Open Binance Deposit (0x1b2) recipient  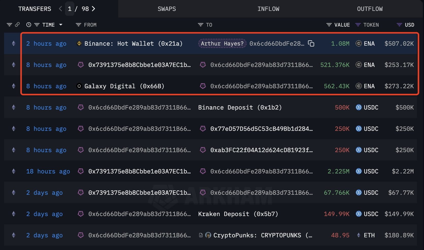coord(240,108)
